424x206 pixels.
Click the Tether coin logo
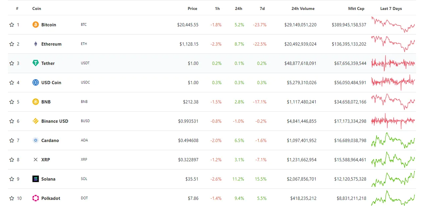click(35, 63)
